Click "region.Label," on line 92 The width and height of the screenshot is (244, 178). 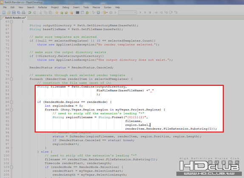coord(138,125)
